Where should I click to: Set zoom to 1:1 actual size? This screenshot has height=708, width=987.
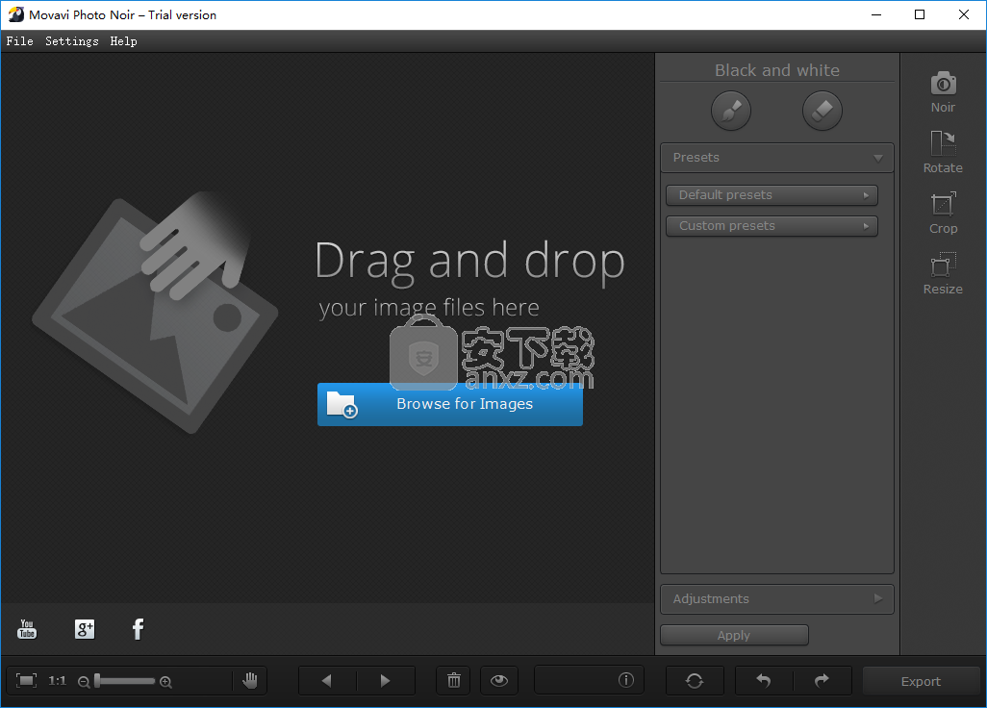[x=58, y=680]
